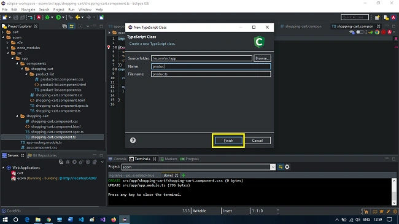
Task: Open the Navigate menu
Action: [28, 10]
